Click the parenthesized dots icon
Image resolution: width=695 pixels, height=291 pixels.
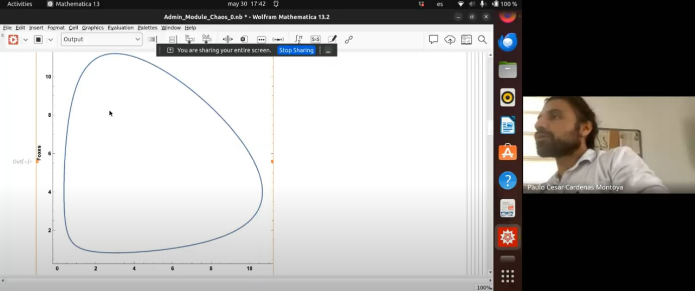click(278, 40)
